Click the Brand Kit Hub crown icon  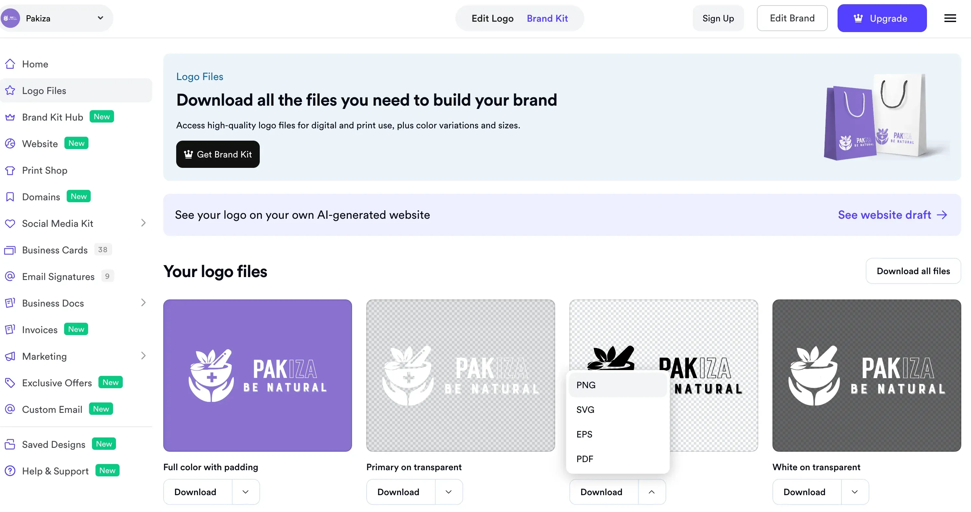(x=10, y=117)
